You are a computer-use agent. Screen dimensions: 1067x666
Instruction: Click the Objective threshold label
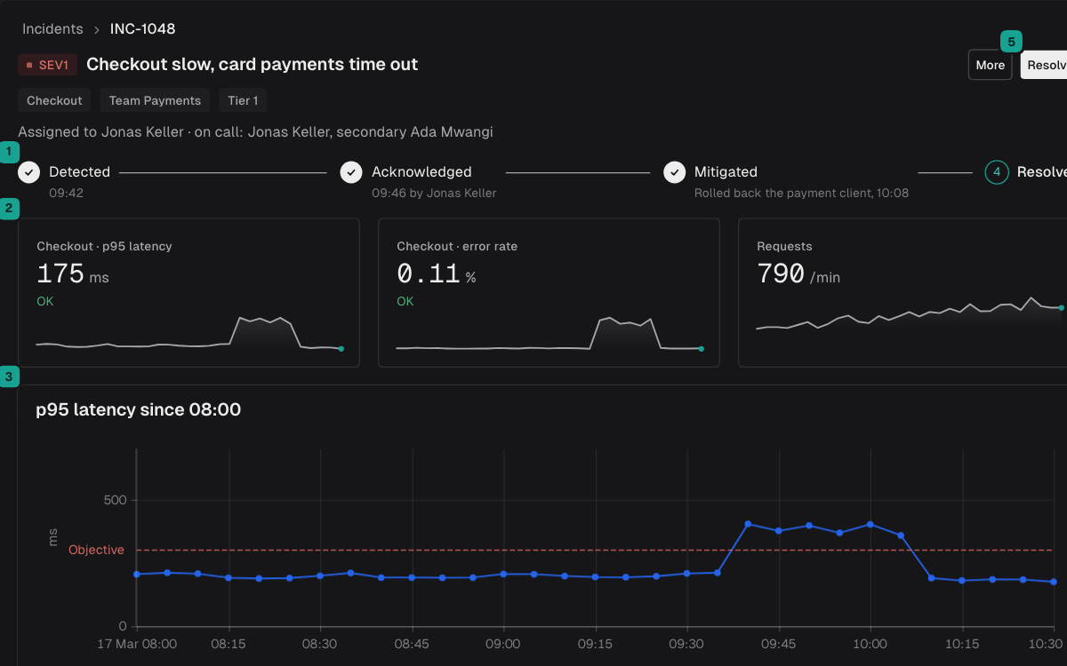click(96, 550)
